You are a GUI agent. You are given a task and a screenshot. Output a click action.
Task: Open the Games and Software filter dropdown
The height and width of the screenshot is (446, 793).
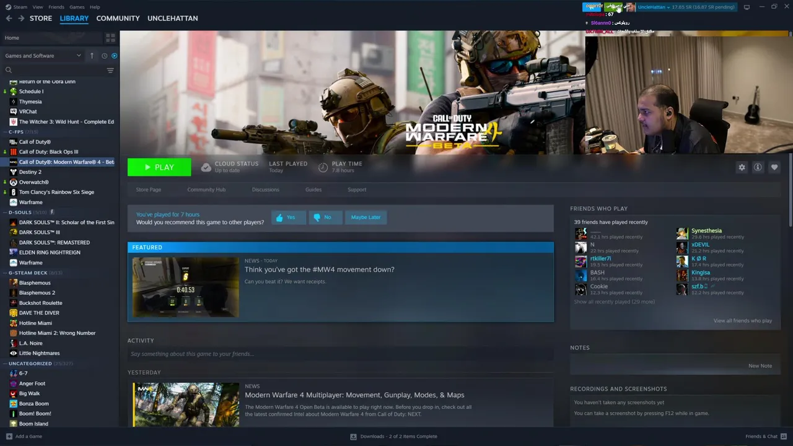coord(43,56)
